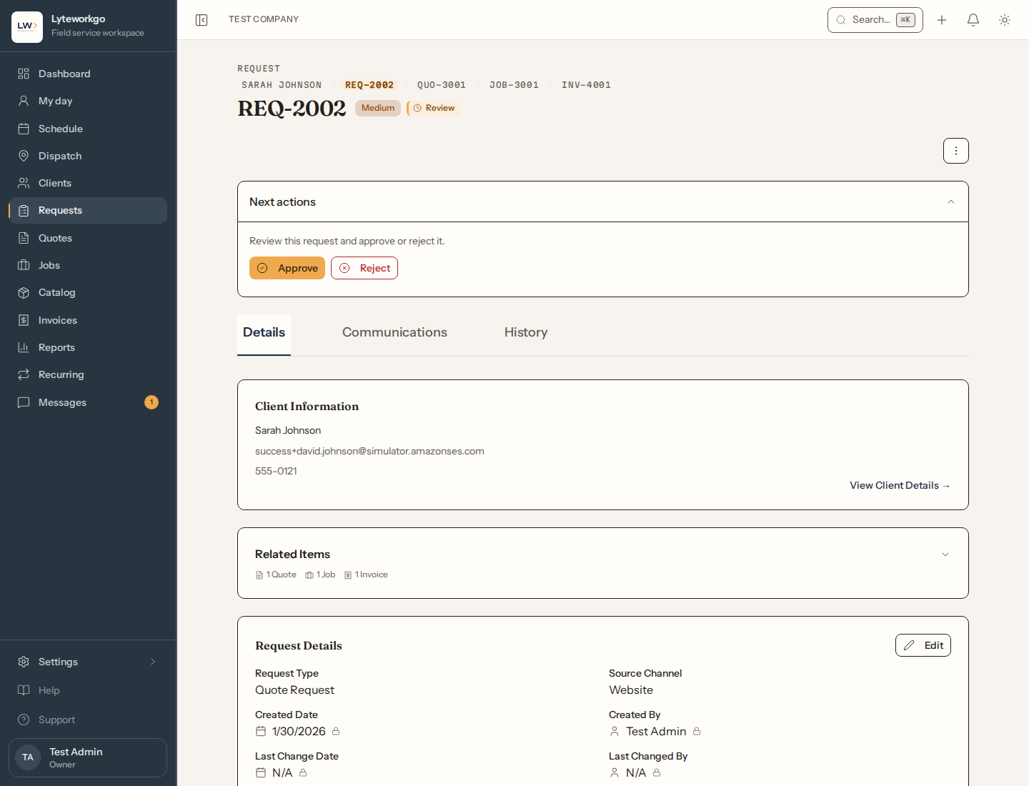
Task: Click the TA user avatar
Action: coord(28,757)
